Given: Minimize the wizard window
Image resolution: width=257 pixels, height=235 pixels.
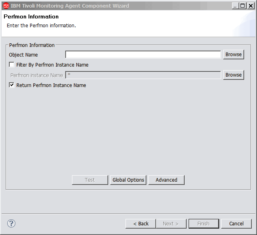Looking at the screenshot, I should [x=235, y=6].
